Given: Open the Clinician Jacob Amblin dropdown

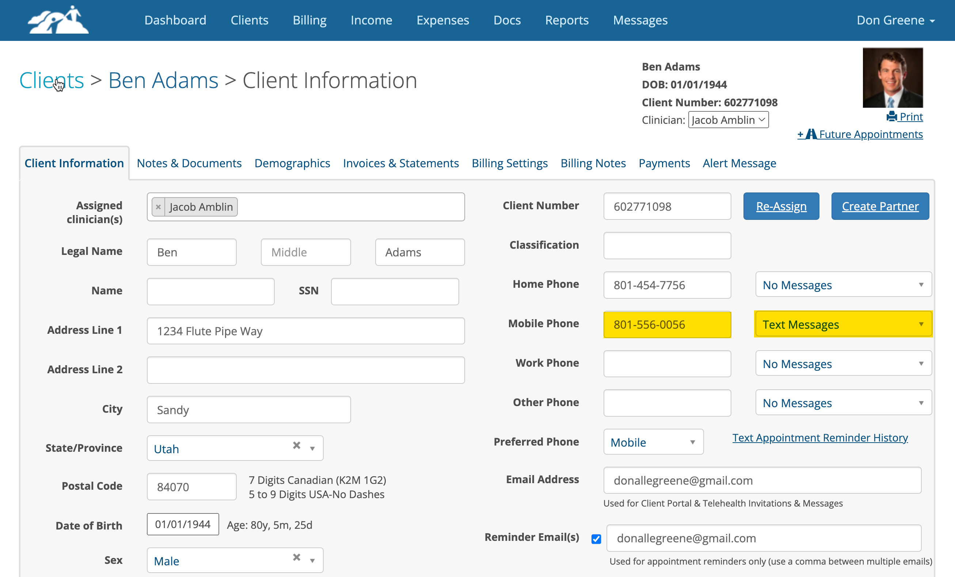Looking at the screenshot, I should (x=728, y=120).
